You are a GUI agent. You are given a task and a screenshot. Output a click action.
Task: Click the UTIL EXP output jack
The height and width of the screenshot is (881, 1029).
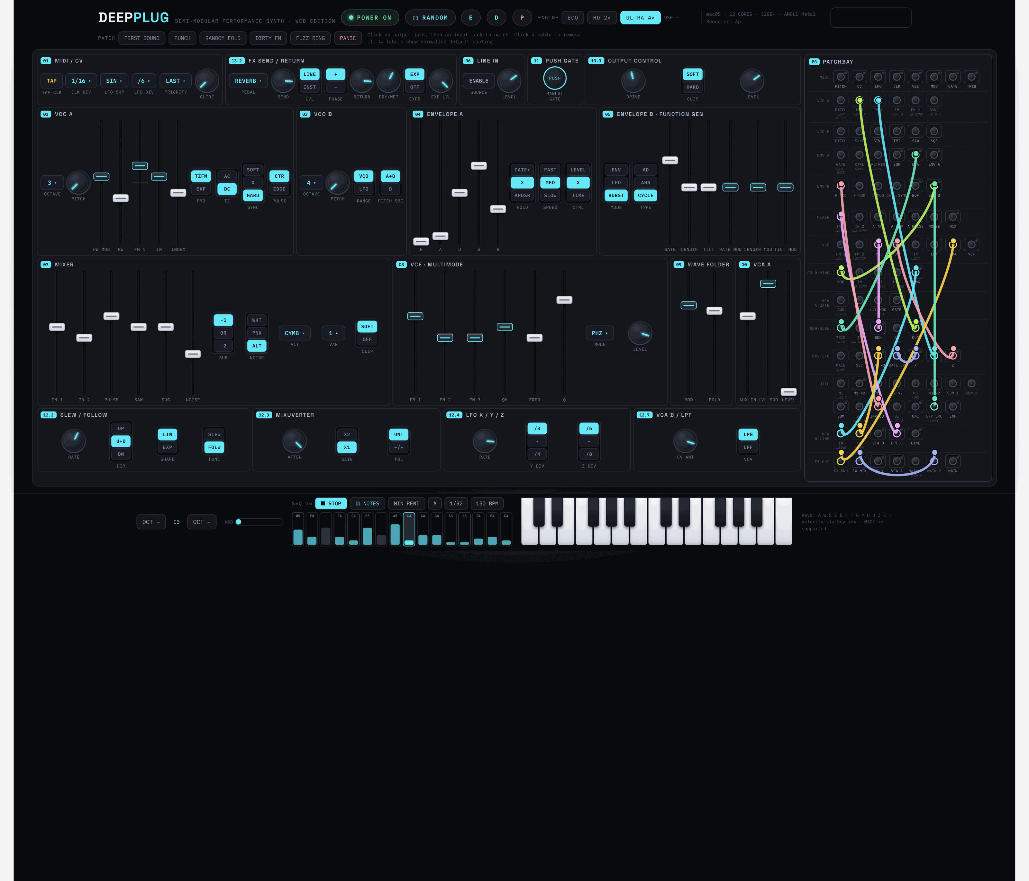952,406
